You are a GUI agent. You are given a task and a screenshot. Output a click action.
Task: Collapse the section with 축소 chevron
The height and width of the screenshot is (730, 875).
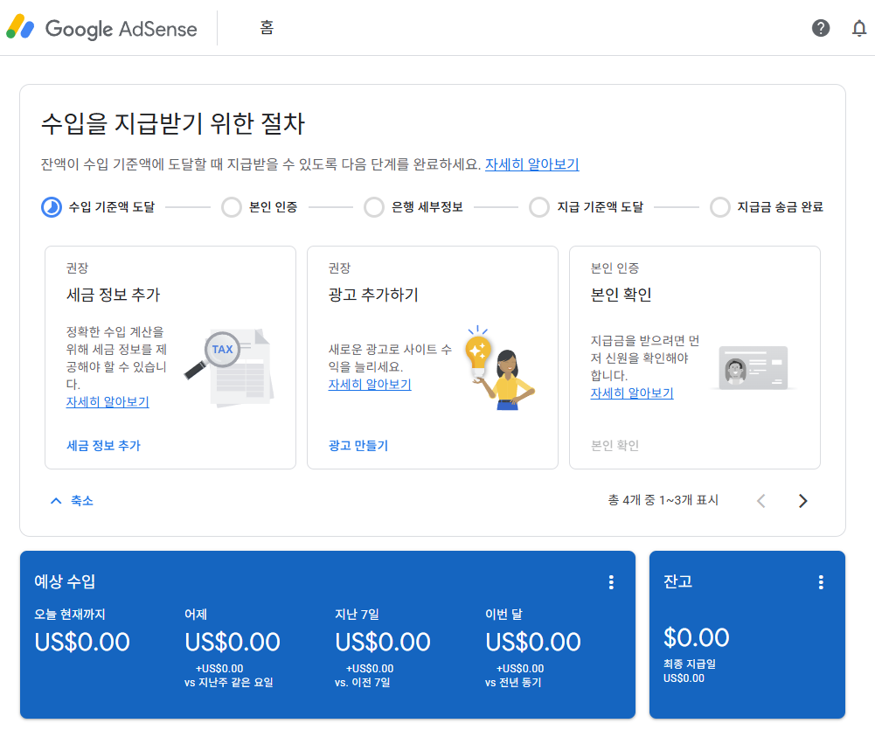(x=72, y=501)
